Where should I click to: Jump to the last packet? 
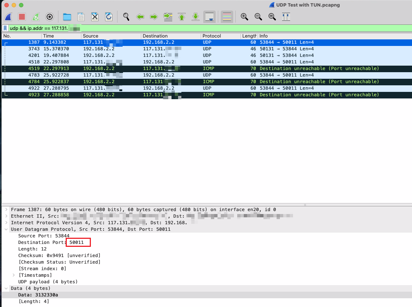pyautogui.click(x=196, y=17)
